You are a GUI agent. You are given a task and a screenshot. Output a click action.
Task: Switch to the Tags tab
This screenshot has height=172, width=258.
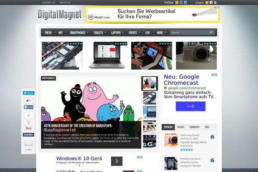pos(207,127)
